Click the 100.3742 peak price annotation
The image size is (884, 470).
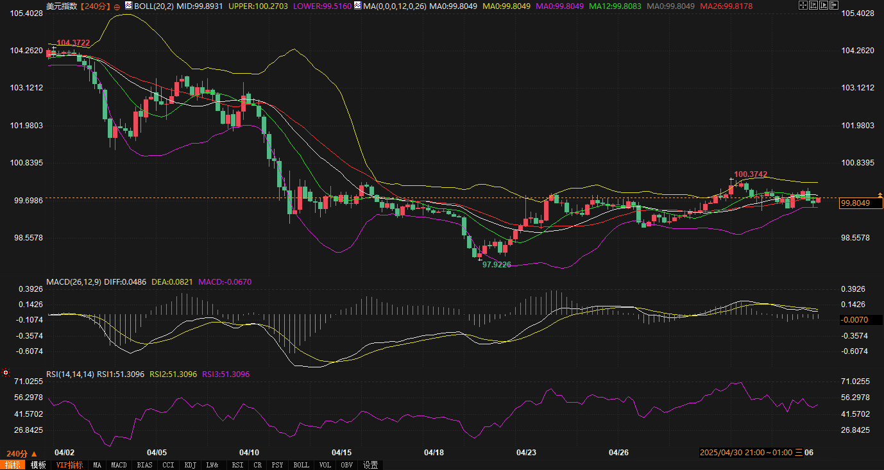tap(750, 174)
